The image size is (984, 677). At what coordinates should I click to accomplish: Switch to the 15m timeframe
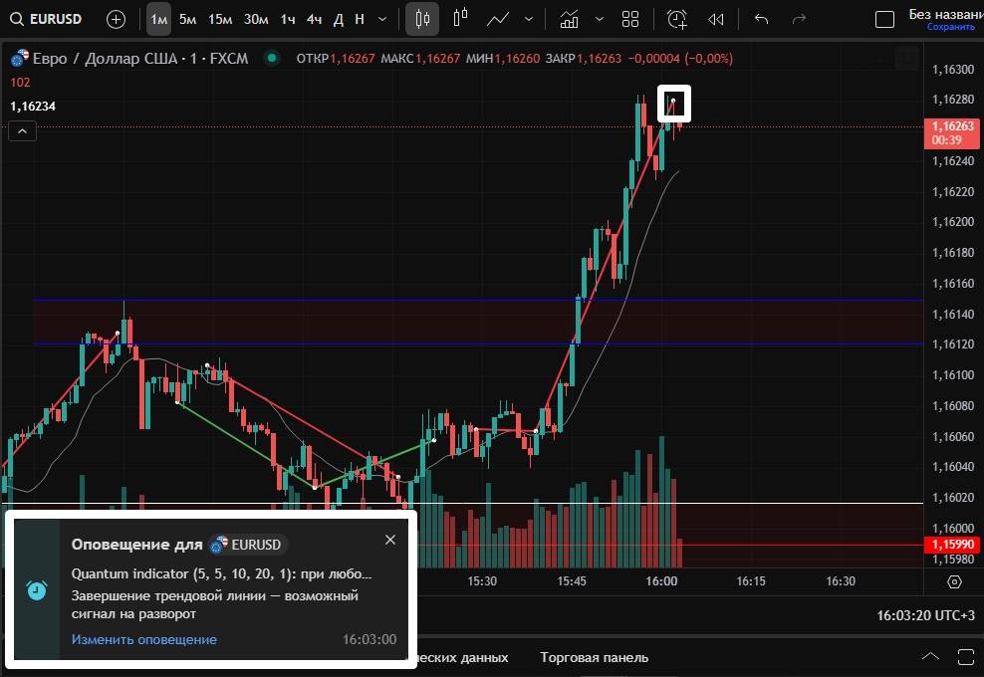pyautogui.click(x=220, y=19)
